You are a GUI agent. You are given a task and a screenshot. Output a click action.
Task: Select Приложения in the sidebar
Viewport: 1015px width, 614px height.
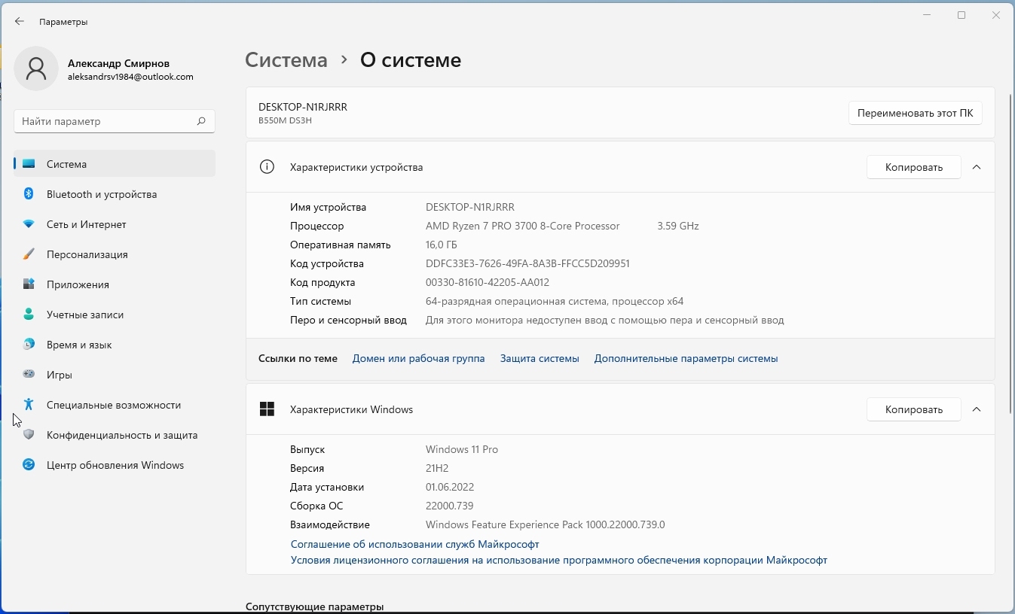(115, 284)
